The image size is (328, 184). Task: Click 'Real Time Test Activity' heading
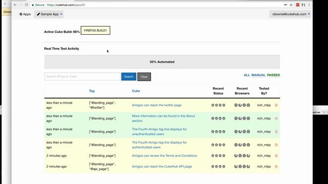coord(61,49)
